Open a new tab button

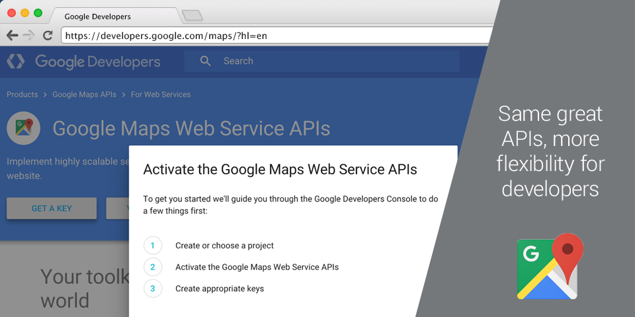click(192, 15)
